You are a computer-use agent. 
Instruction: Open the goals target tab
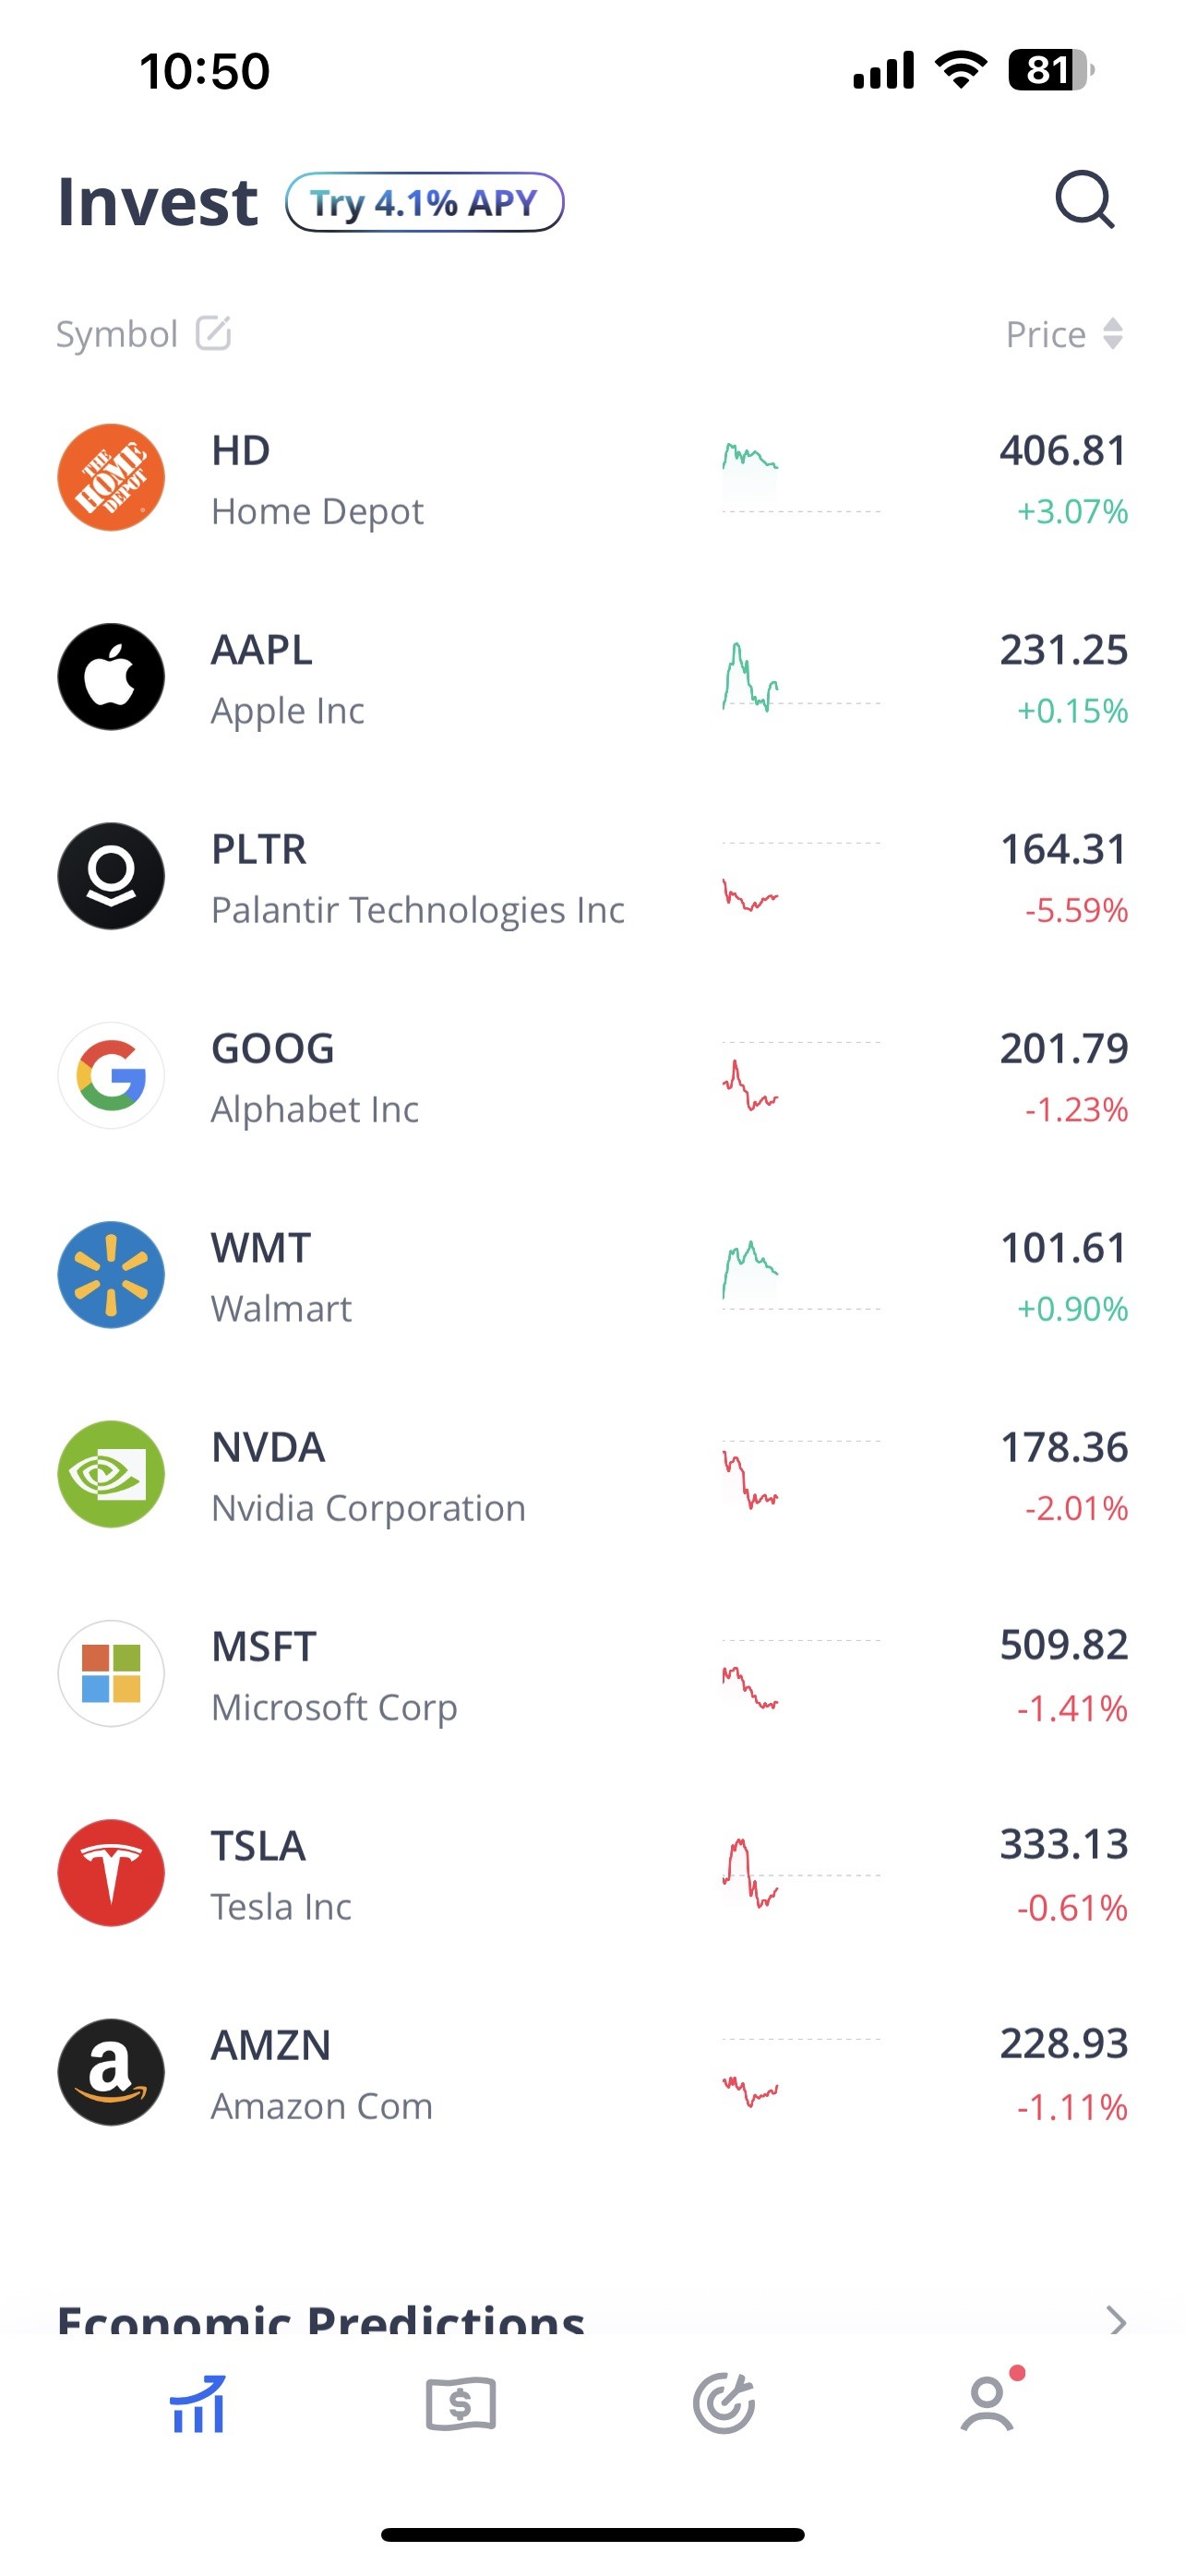[724, 2404]
